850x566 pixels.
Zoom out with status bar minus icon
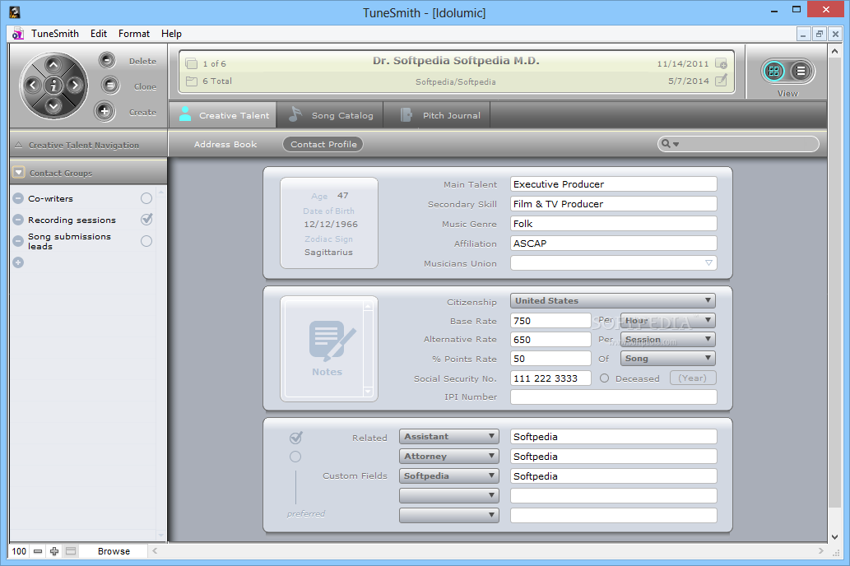37,551
